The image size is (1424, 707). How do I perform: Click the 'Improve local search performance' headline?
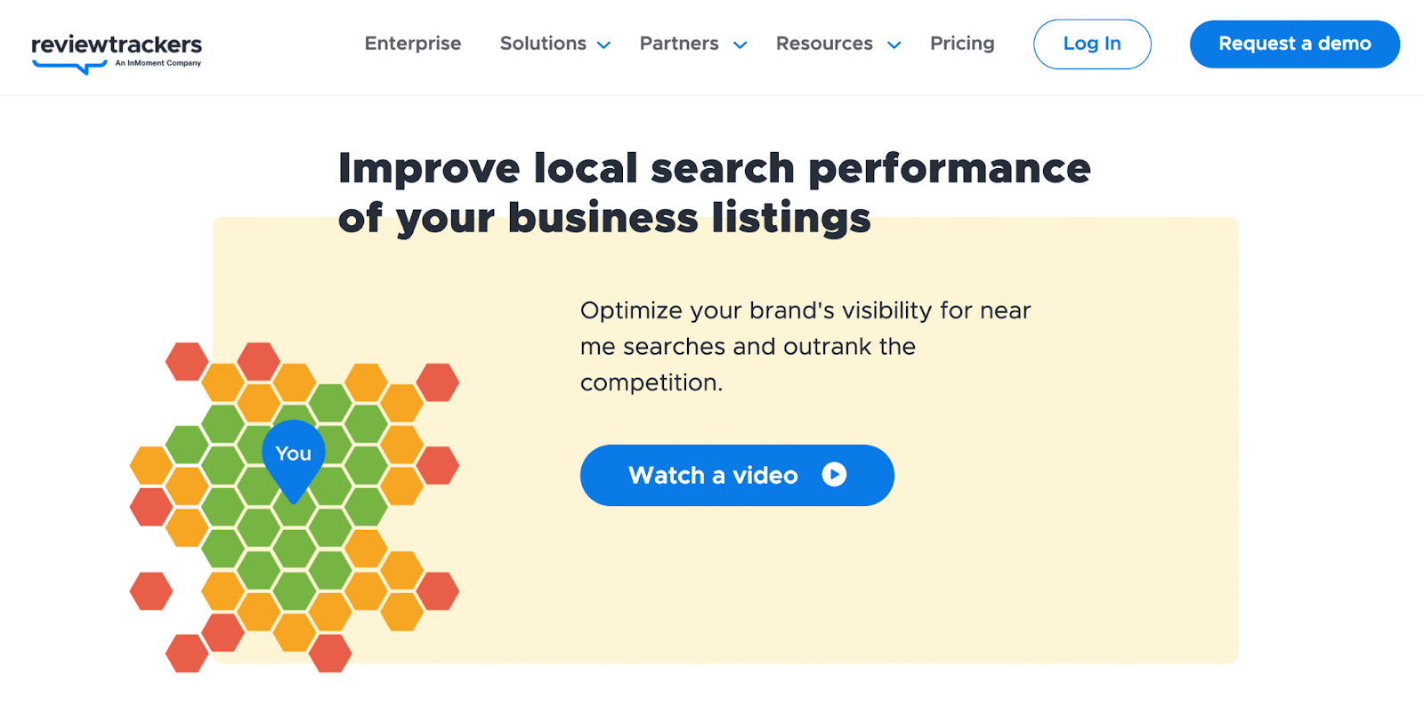click(712, 191)
